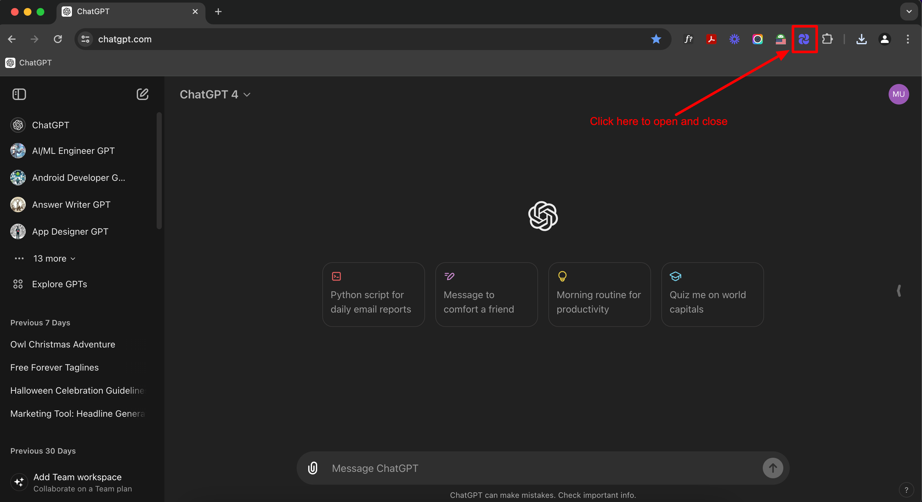Screen dimensions: 922x502
Task: Click the red PDF Acrobat extension icon
Action: pos(711,39)
